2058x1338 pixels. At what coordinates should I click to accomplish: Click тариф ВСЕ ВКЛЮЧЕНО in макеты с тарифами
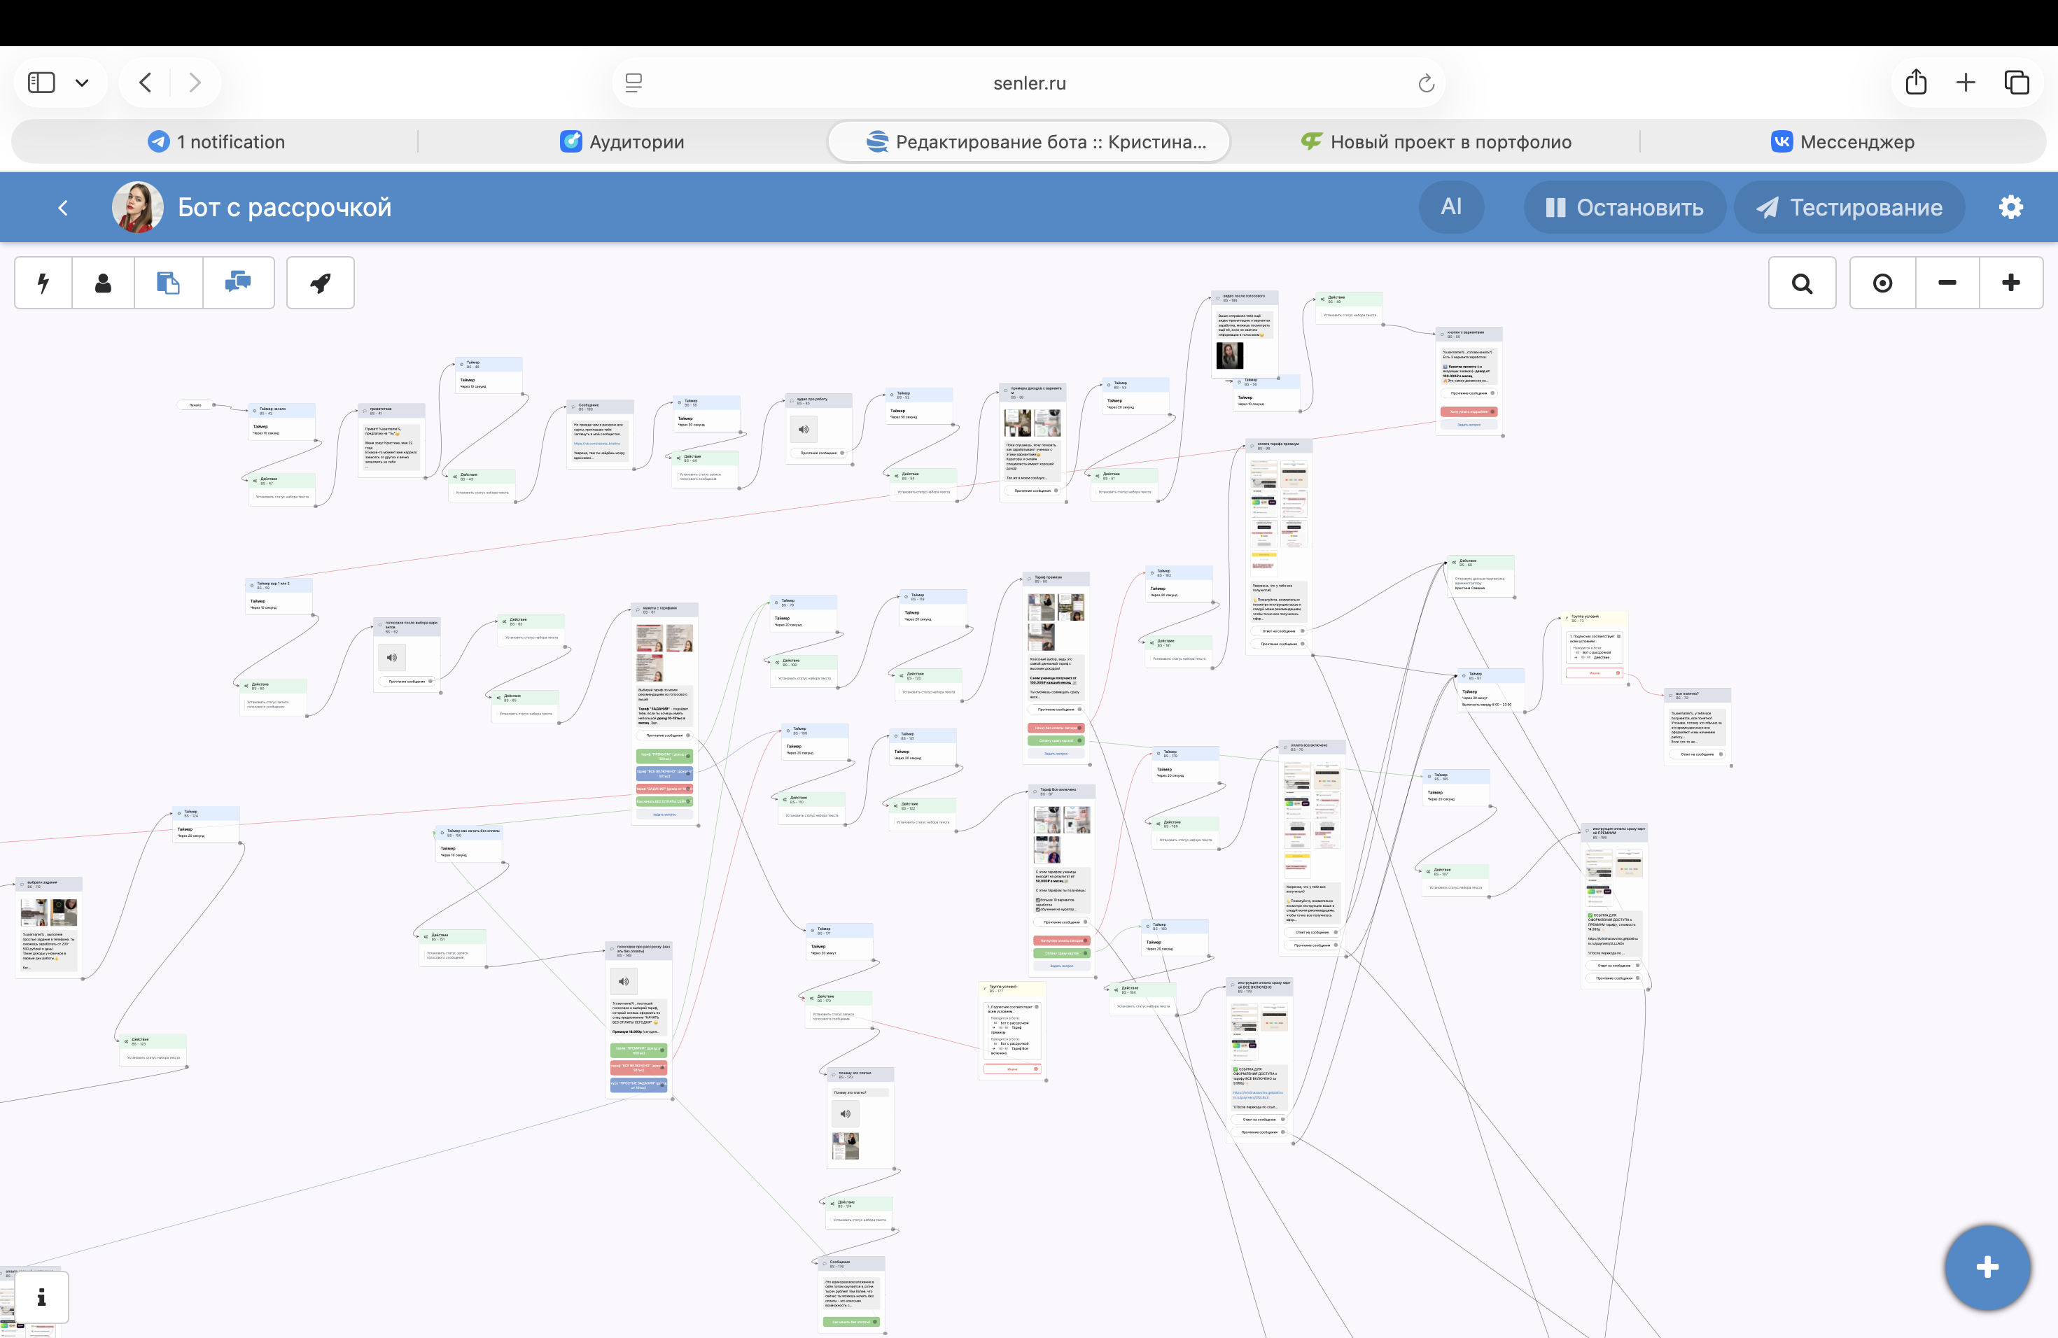(664, 773)
